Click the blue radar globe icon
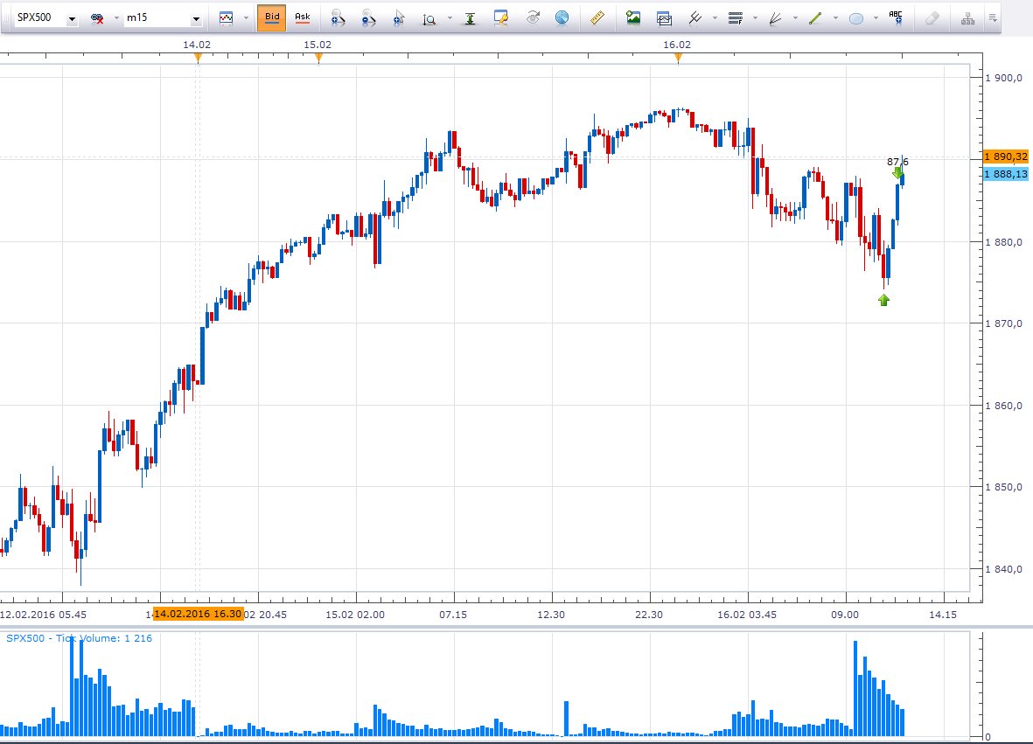 point(562,18)
